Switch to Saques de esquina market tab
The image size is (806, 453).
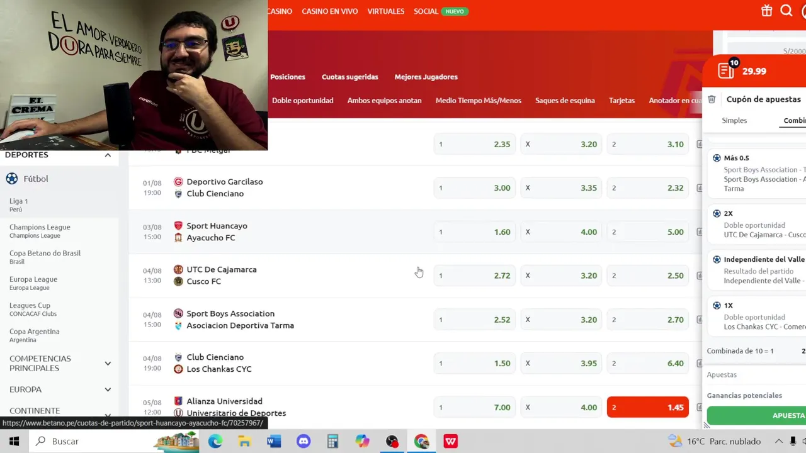point(565,101)
